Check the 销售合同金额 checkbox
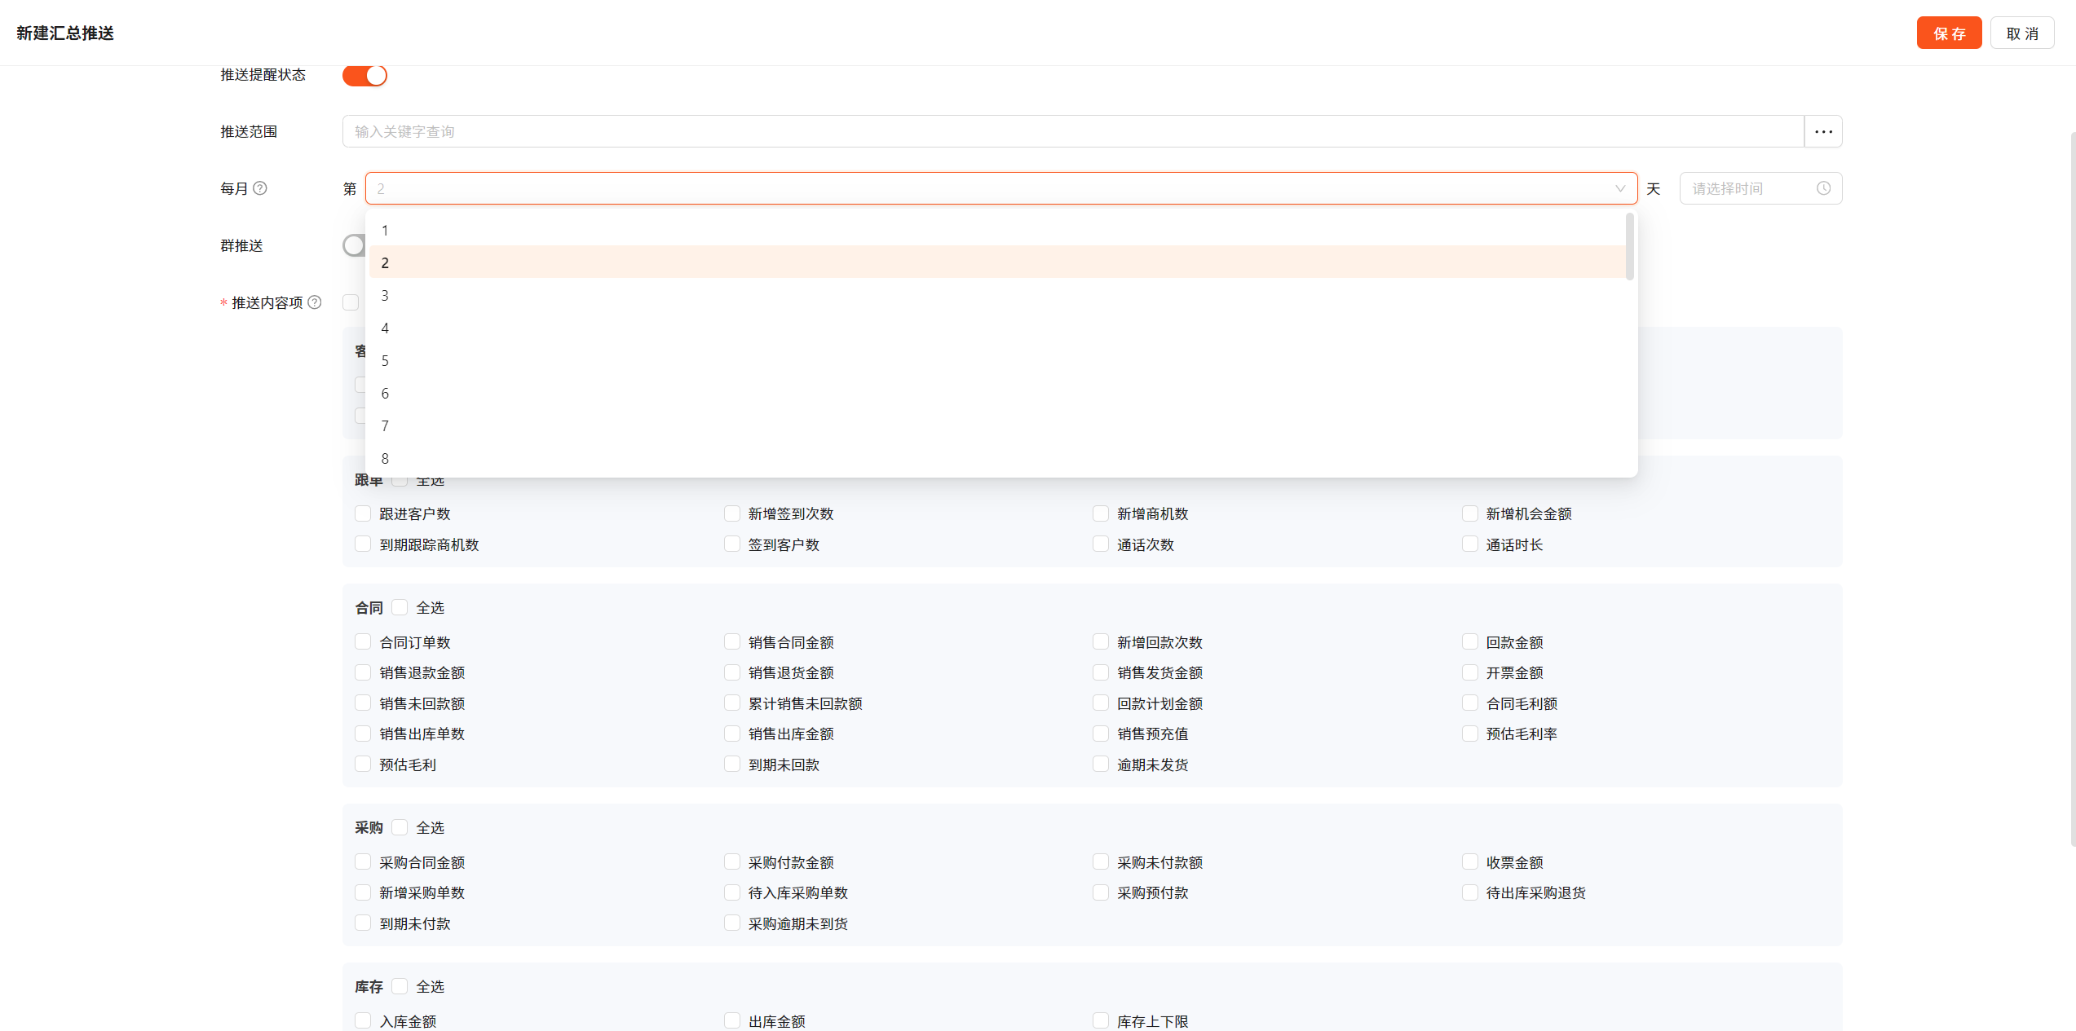 732,642
